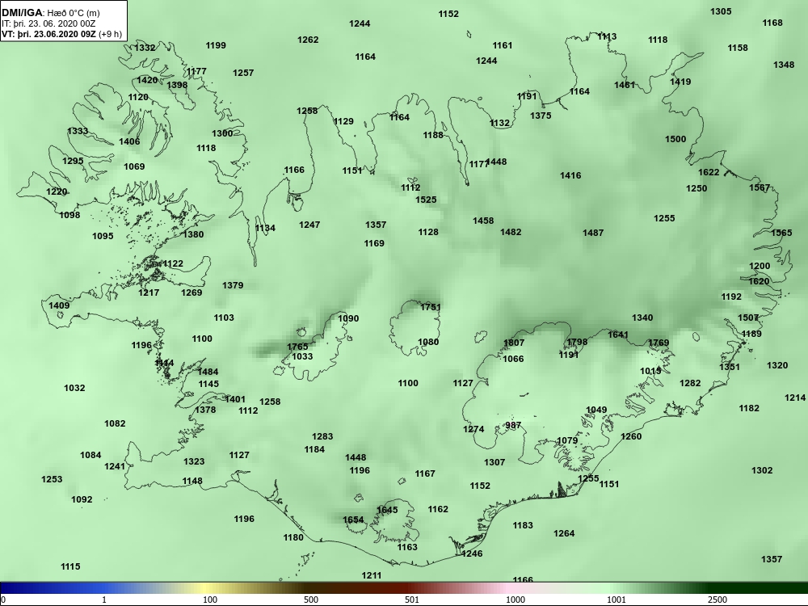Click the freezing level value 1262
Image resolution: width=808 pixels, height=606 pixels.
coord(308,40)
